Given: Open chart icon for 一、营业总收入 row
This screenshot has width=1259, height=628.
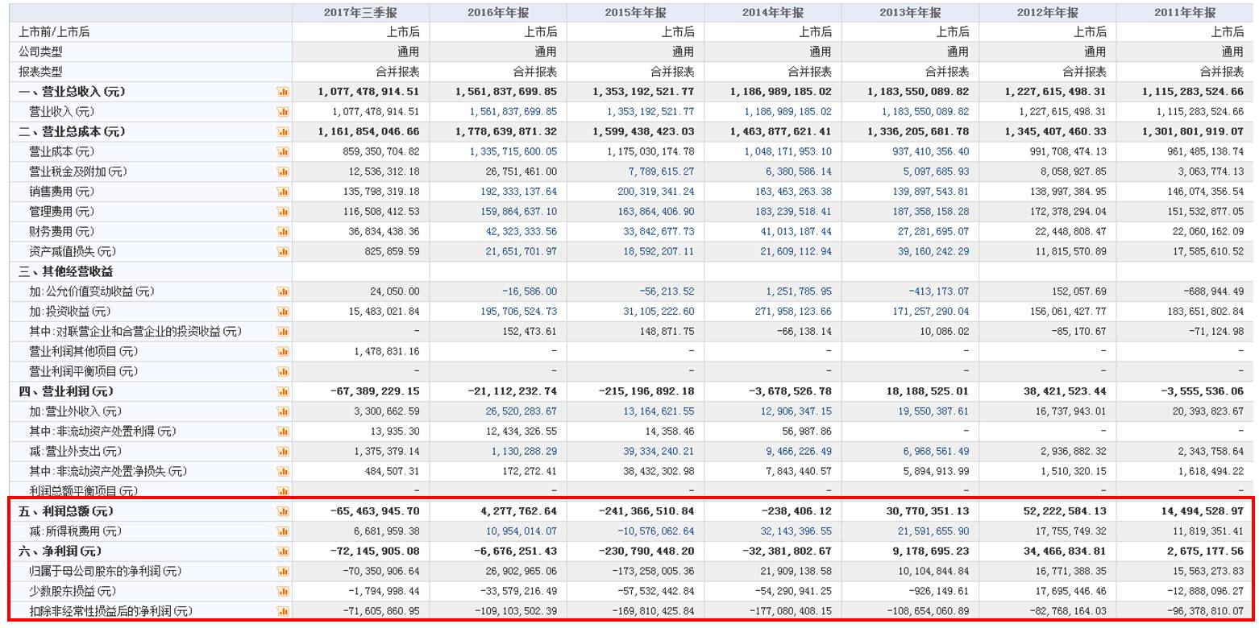Looking at the screenshot, I should [283, 92].
